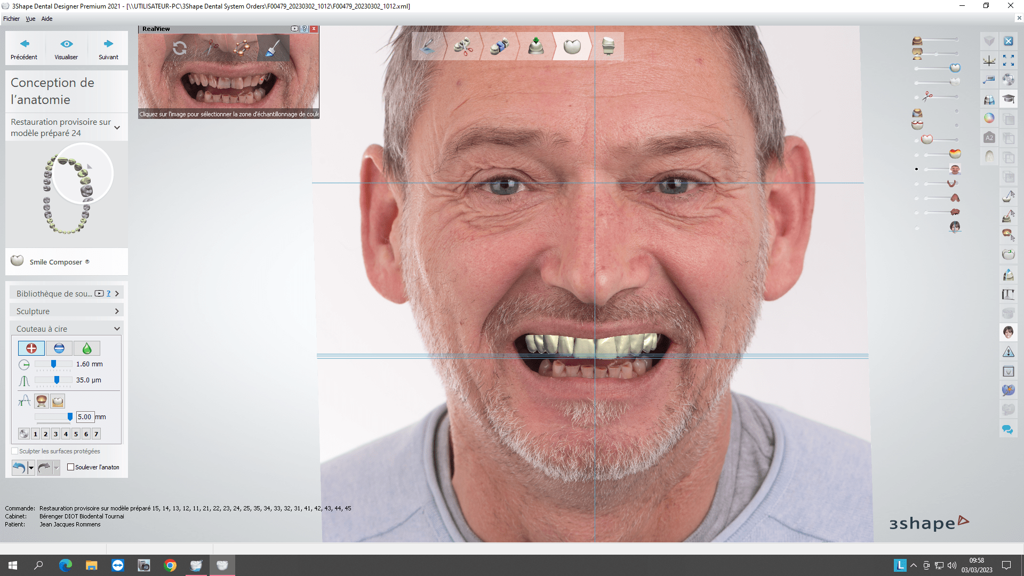Click the 1.60 mm radius slider

click(53, 364)
